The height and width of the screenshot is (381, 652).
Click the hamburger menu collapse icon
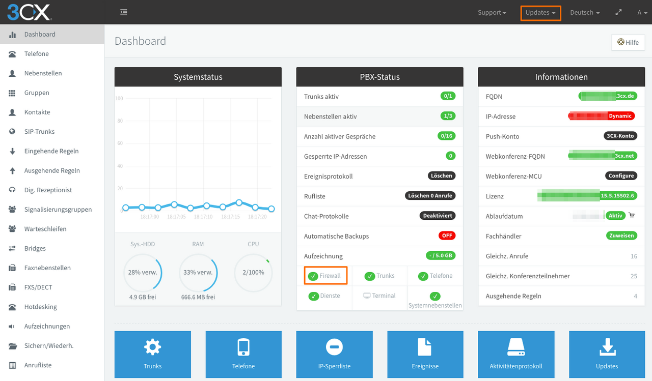coord(124,12)
